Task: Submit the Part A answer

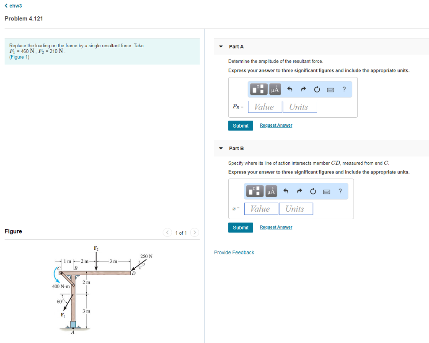Action: 240,125
